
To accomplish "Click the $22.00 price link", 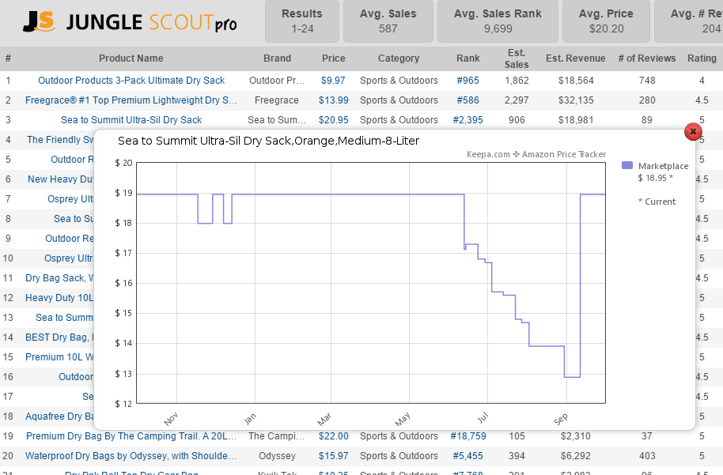I will [333, 436].
